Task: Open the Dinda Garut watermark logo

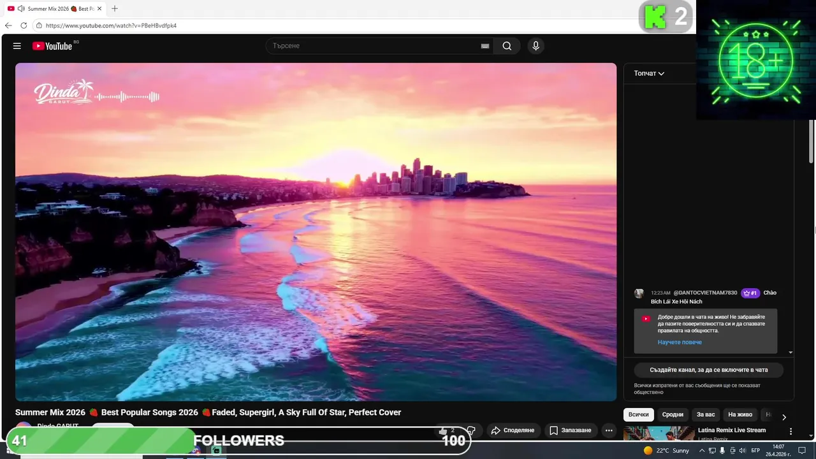Action: 64,92
